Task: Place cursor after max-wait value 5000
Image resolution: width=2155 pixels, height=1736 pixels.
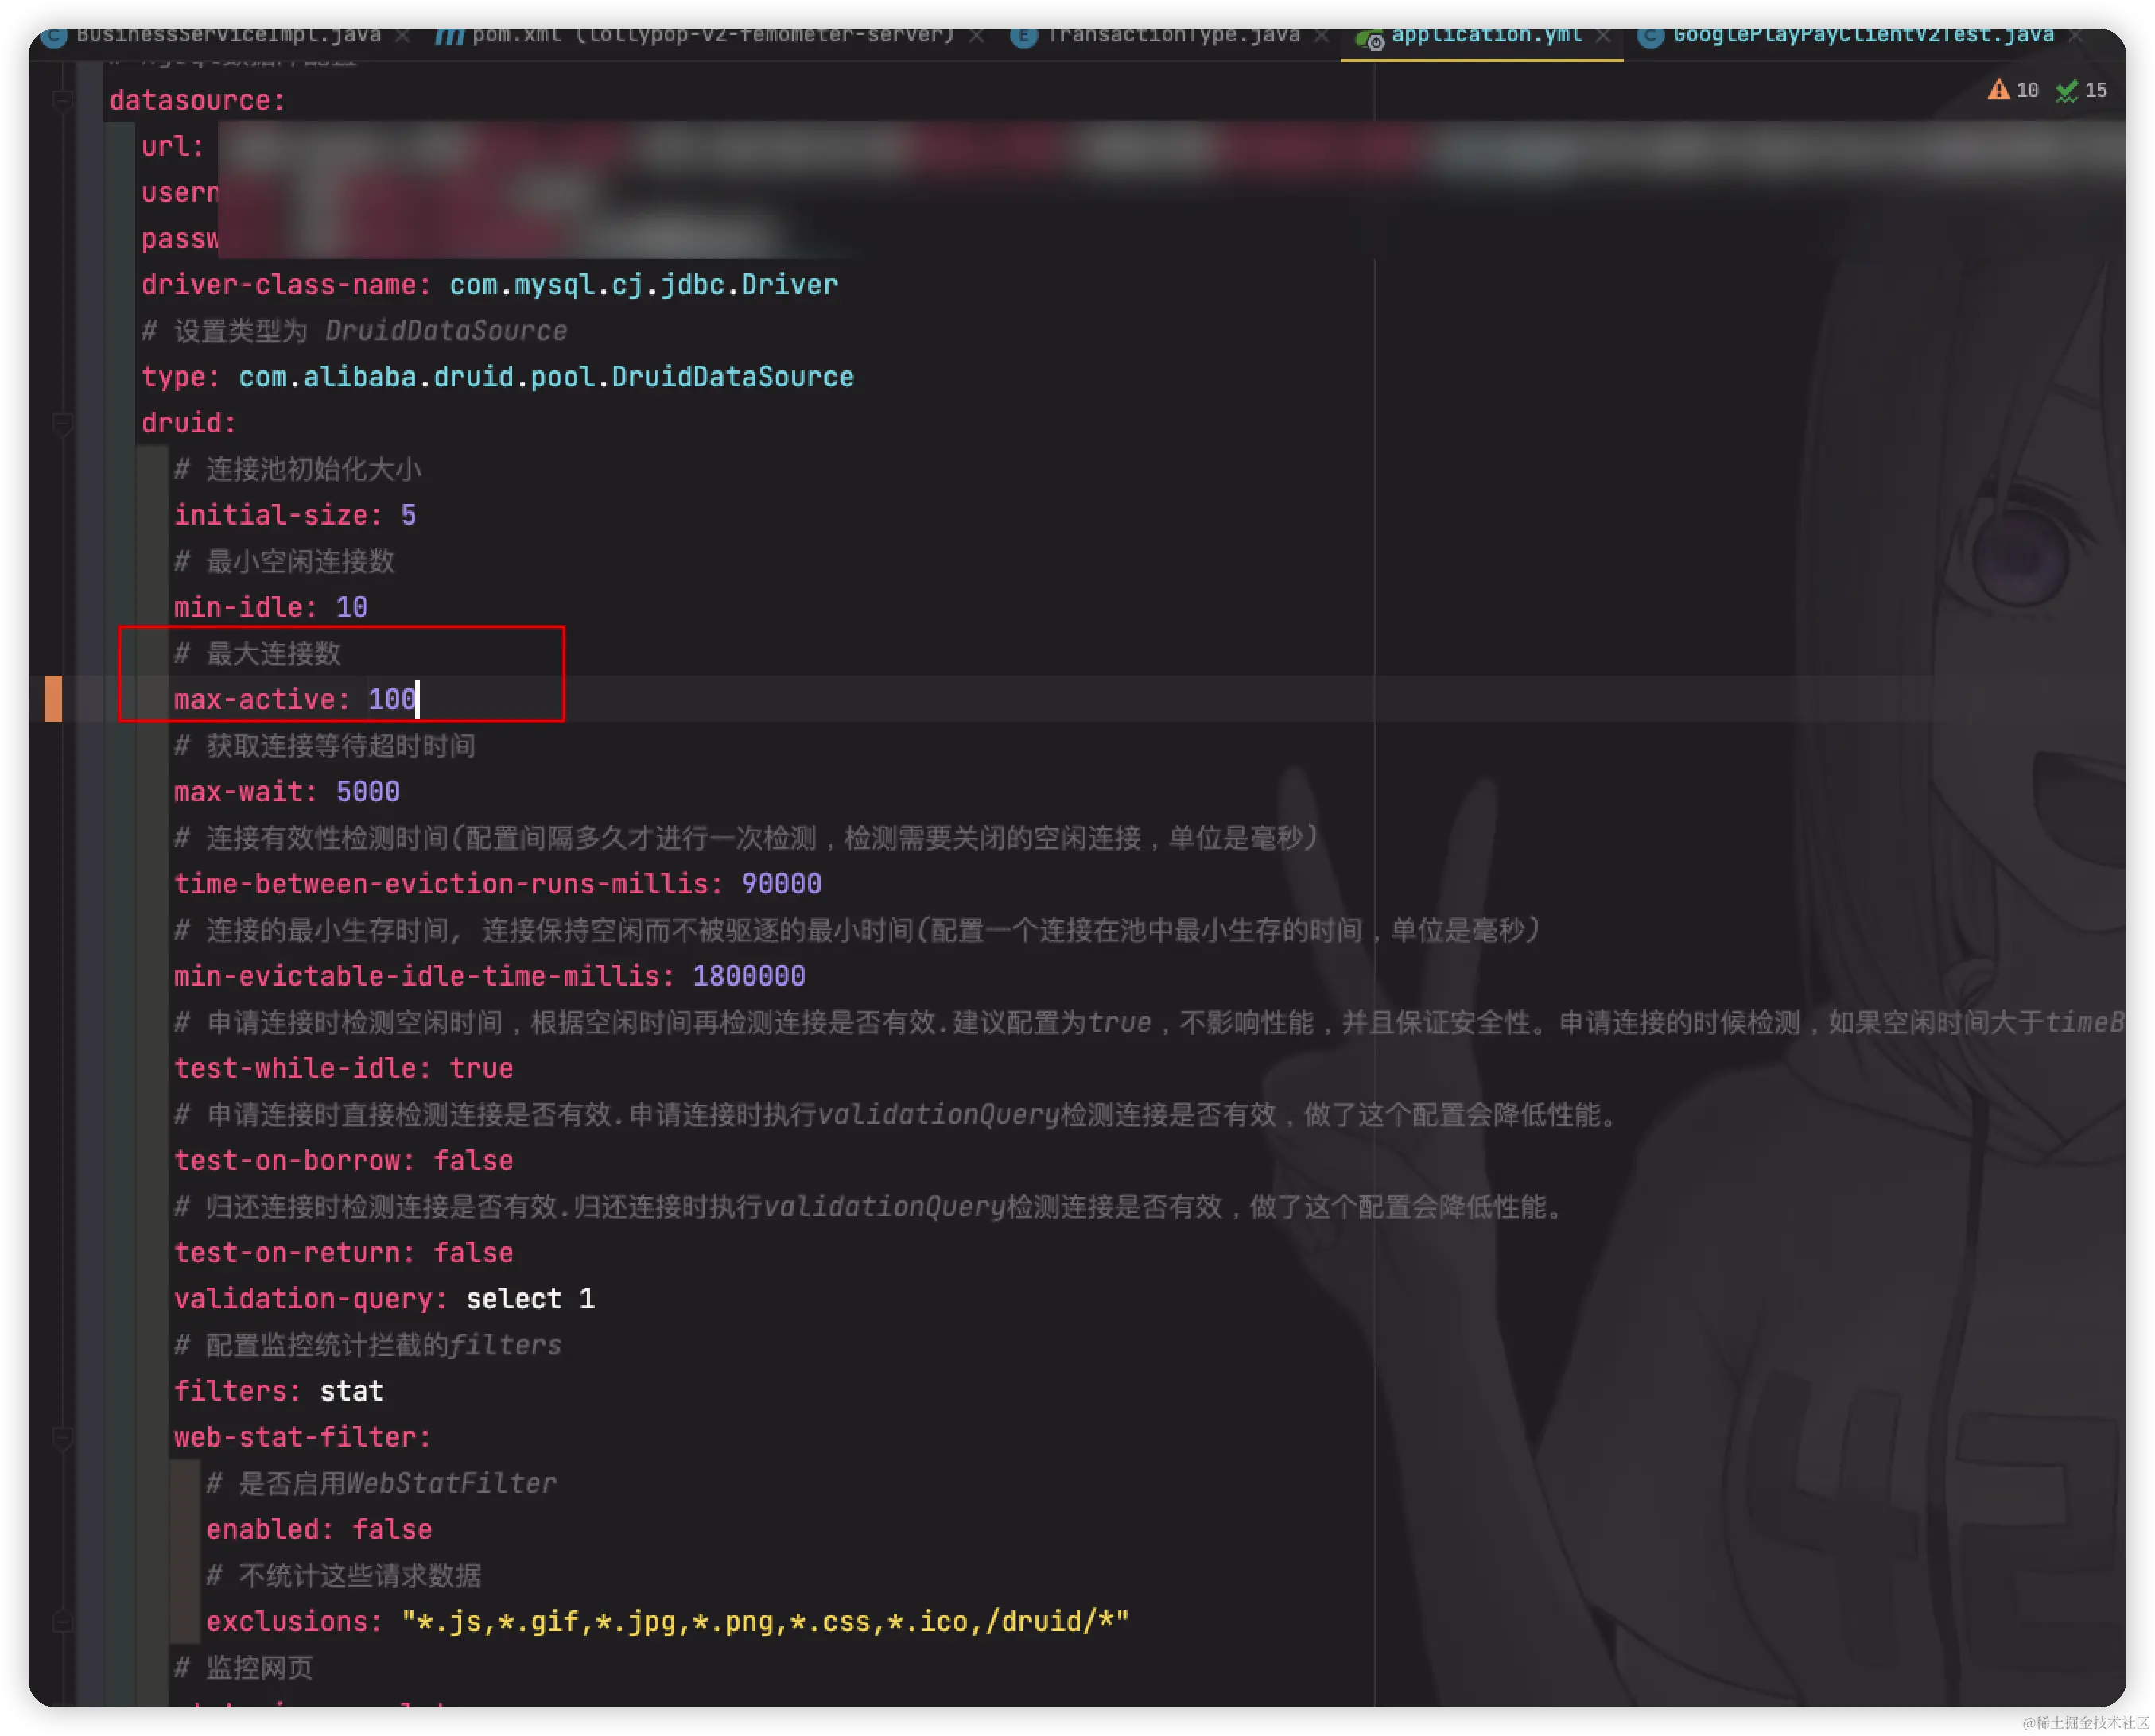Action: (x=402, y=791)
